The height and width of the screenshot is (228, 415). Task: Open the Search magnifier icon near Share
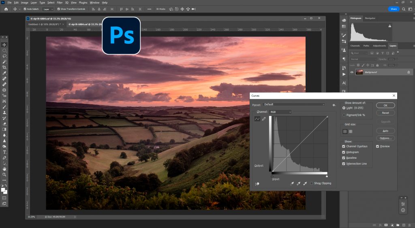(404, 9)
